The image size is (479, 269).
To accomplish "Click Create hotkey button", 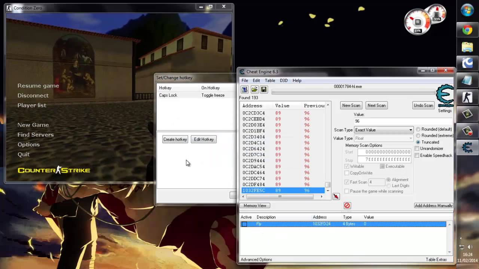I will click(x=175, y=139).
